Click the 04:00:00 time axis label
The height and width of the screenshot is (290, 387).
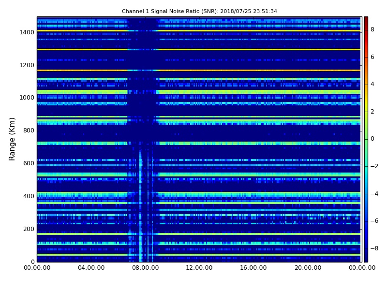(91, 268)
